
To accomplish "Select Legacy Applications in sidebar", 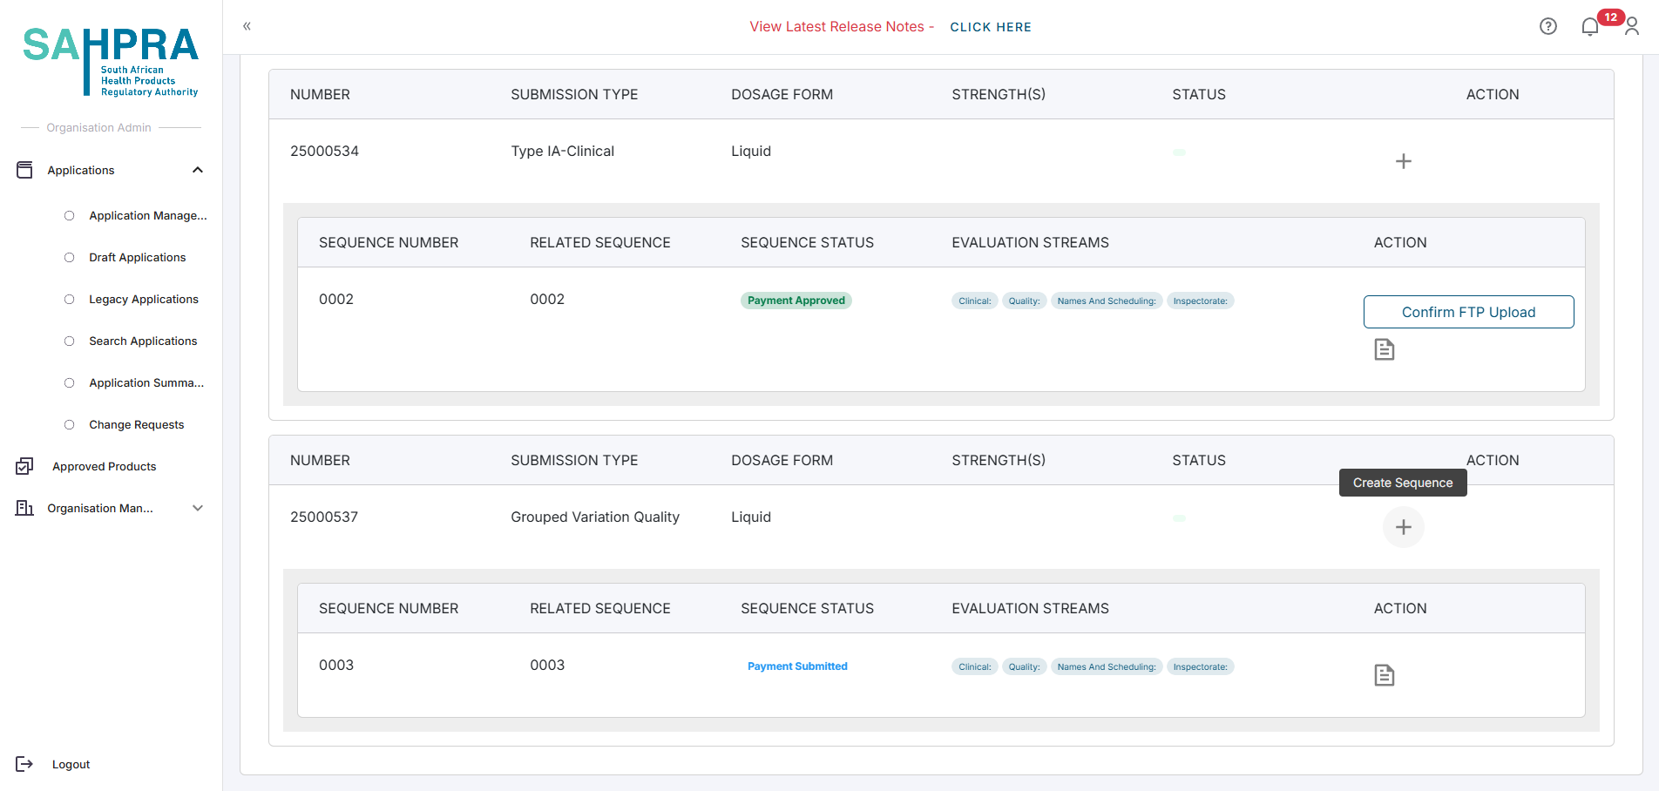I will (143, 299).
